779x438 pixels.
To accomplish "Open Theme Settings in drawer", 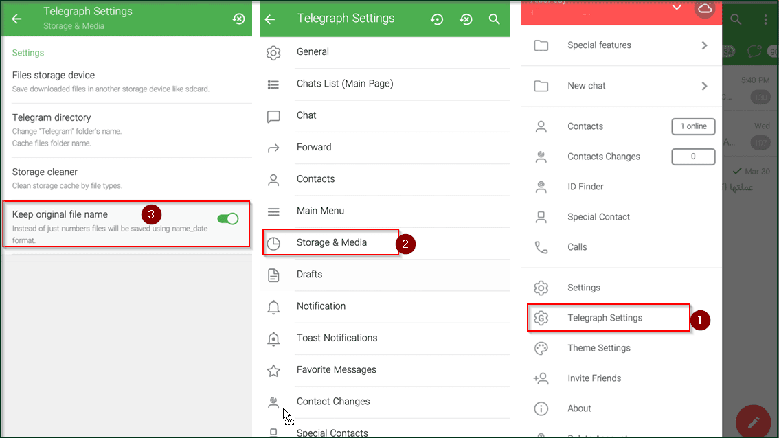I will pos(621,348).
